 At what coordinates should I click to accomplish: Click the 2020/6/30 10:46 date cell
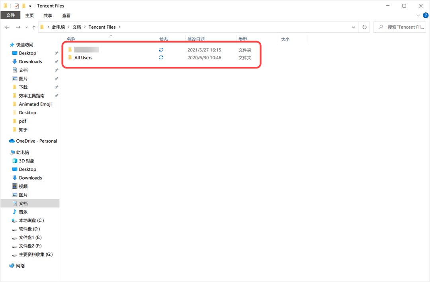[204, 58]
